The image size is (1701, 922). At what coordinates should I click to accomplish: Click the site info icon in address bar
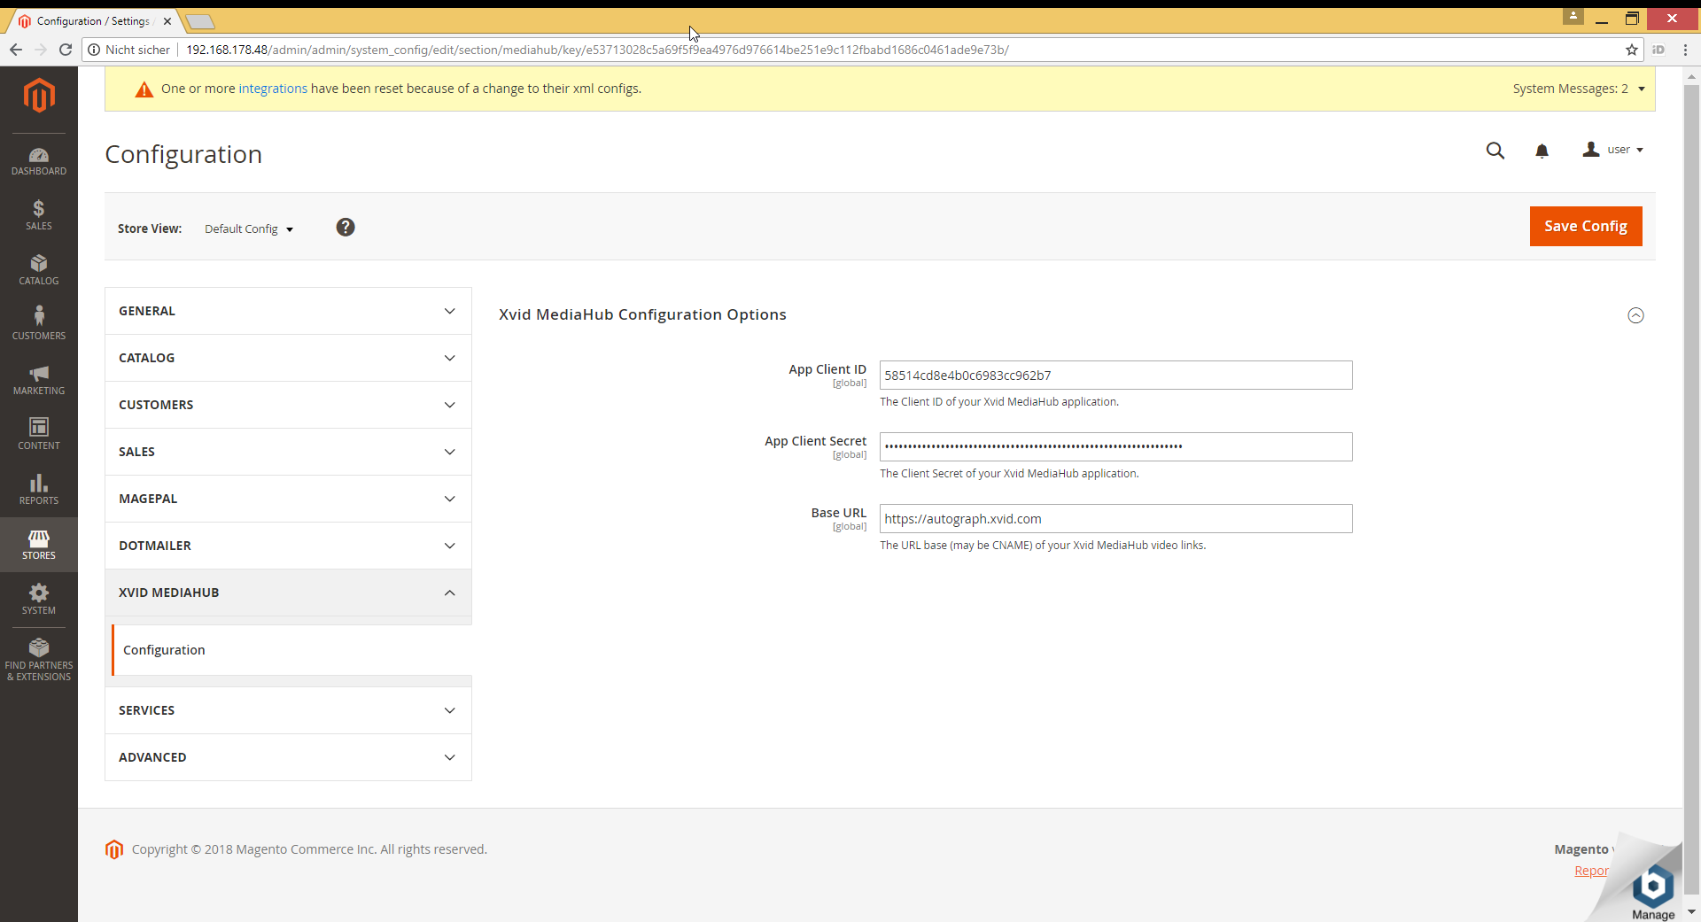pos(94,50)
